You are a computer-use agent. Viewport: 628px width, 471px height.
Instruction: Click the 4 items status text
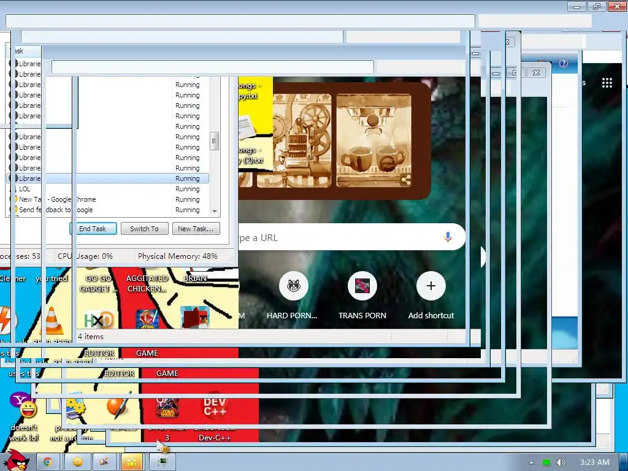[91, 337]
